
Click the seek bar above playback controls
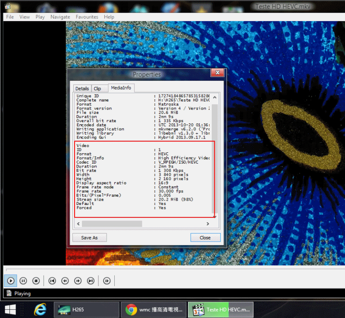click(x=172, y=269)
